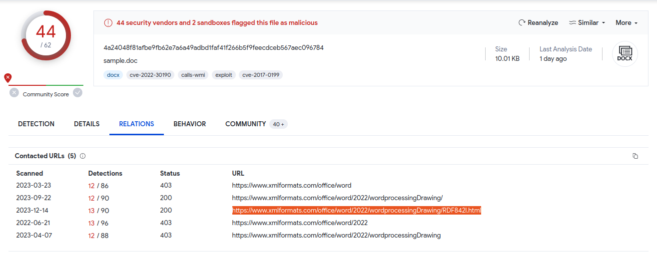Click the file hash text
657x255 pixels.
tap(213, 48)
